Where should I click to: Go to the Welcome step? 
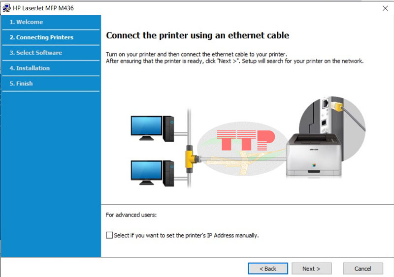click(51, 22)
